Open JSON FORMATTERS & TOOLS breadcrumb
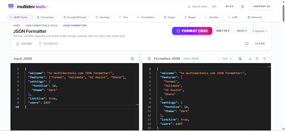This screenshot has height=131, width=285. point(41,26)
